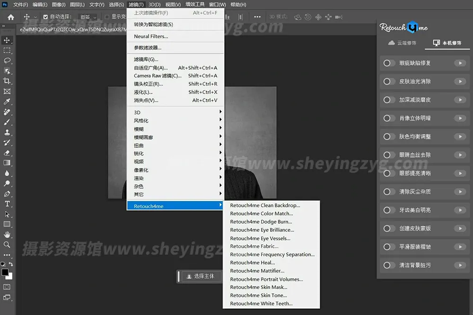473x315 pixels.
Task: Select the Eraser tool
Action: pyautogui.click(x=7, y=153)
